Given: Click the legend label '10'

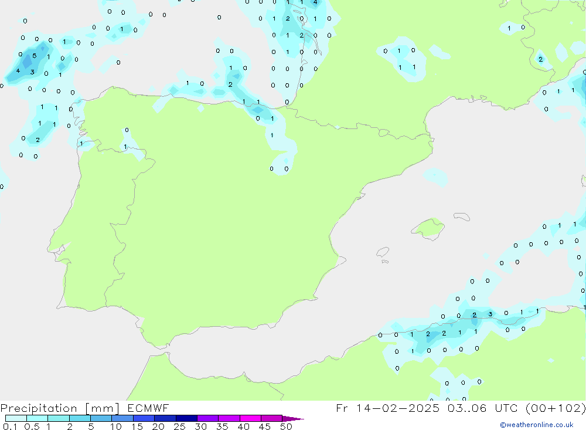Looking at the screenshot, I should coord(116,426).
